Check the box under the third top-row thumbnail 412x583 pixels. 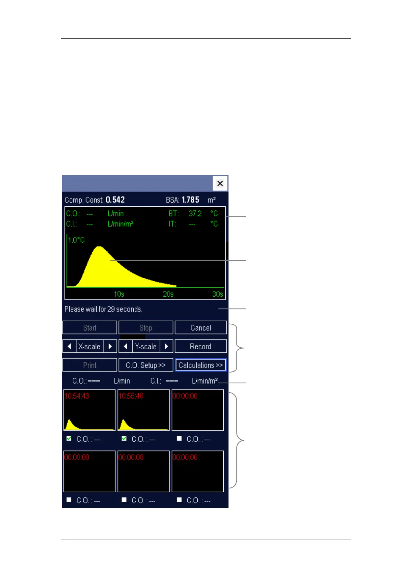click(x=179, y=438)
